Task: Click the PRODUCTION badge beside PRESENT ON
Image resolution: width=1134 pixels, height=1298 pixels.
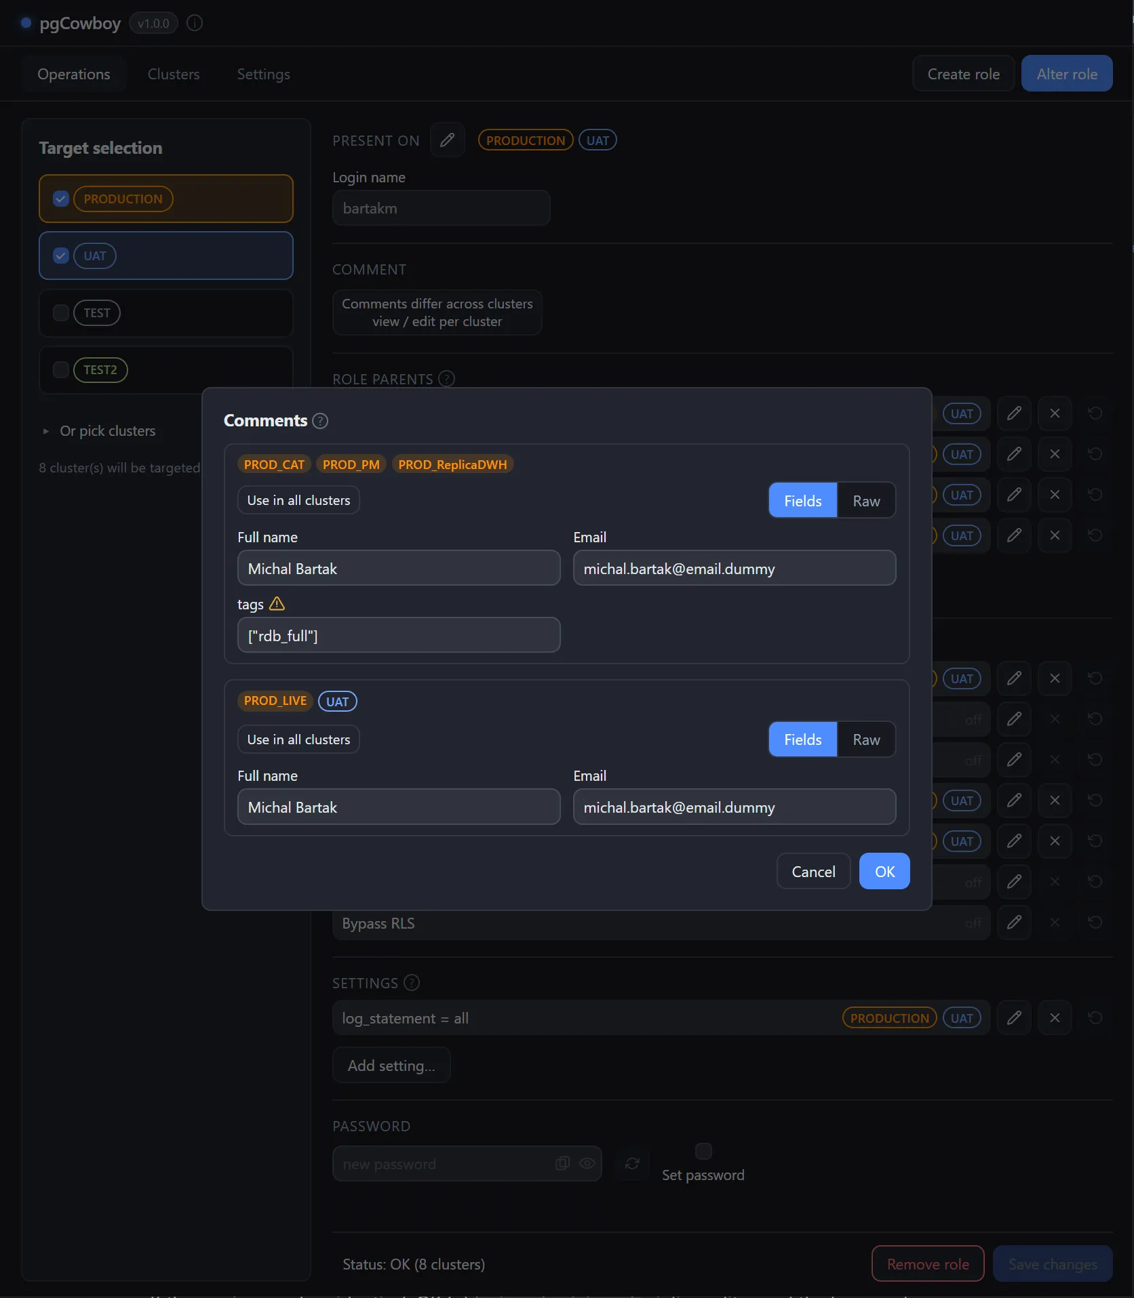Action: pos(526,140)
